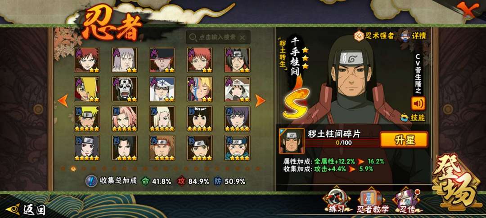The image size is (486, 218).
Task: Select the Gaara A-rank portrait in the top row
Action: [x=87, y=60]
